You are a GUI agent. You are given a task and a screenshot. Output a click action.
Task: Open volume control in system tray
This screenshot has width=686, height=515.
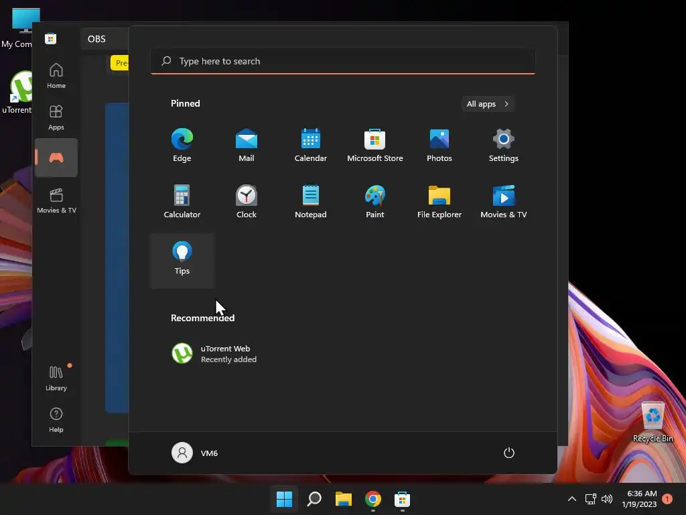pos(607,499)
